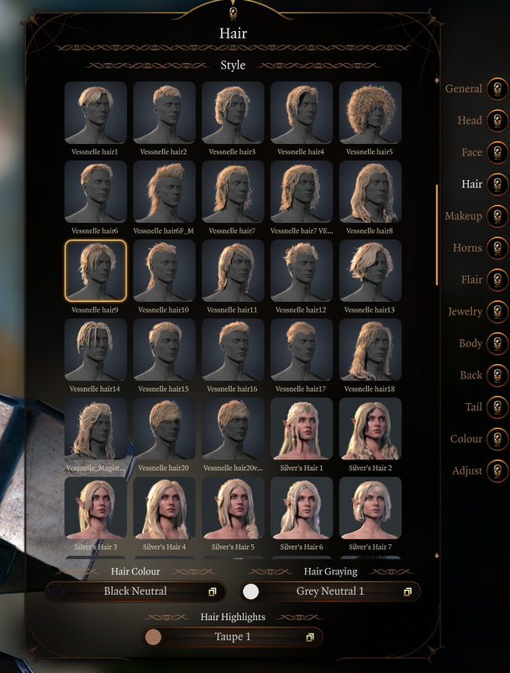This screenshot has height=673, width=510.
Task: Choose the Vessnelle hair6 style
Action: 96,192
